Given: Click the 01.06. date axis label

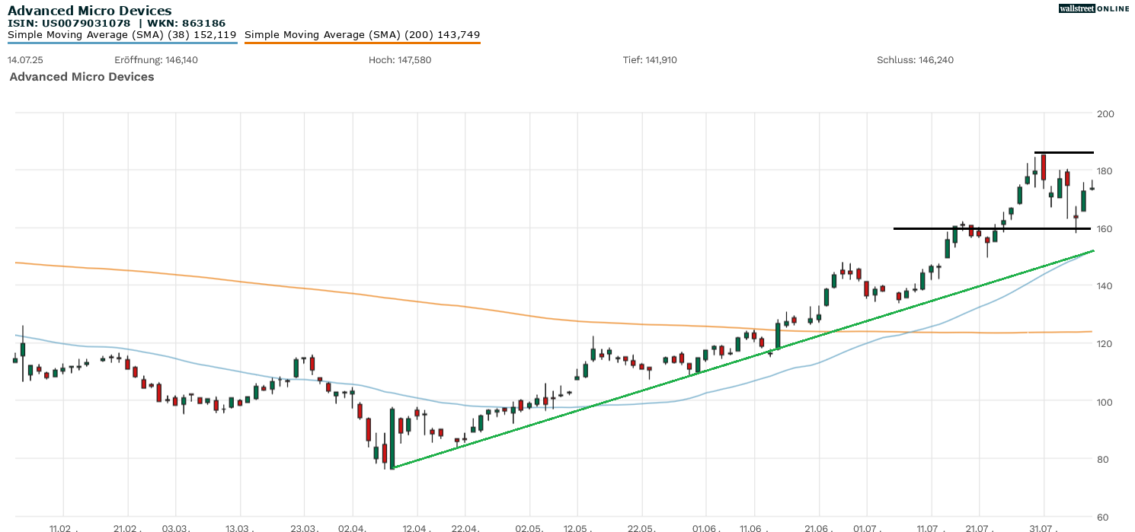Looking at the screenshot, I should pyautogui.click(x=705, y=527).
